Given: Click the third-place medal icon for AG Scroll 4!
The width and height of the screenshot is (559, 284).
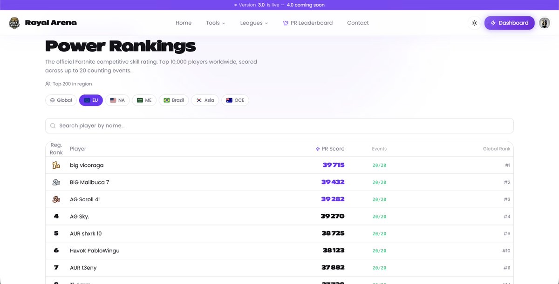Looking at the screenshot, I should 56,199.
